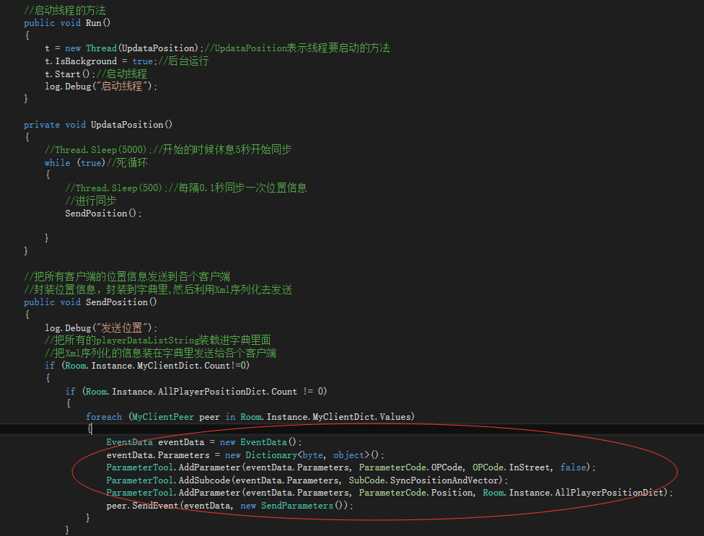Click the comment "//启动线程的方法" at the top
The image size is (704, 536).
click(x=65, y=10)
